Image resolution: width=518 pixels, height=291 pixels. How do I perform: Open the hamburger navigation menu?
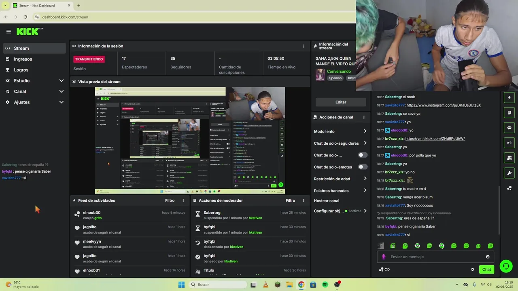8,32
